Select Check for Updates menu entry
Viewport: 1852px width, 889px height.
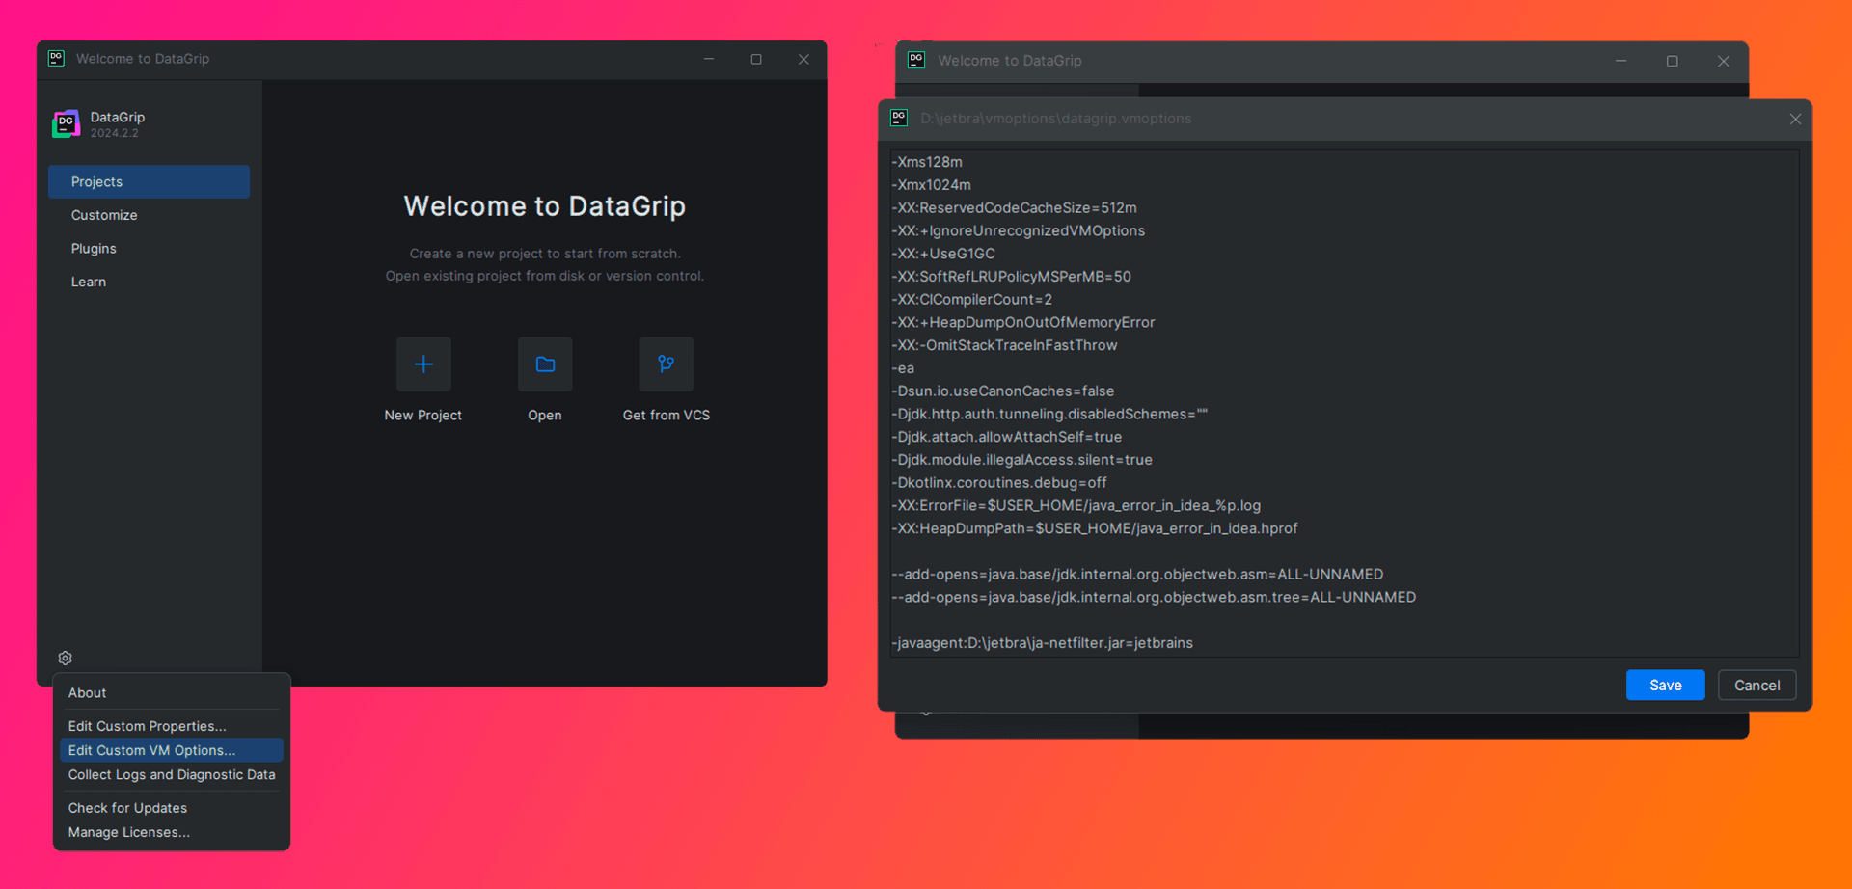click(x=127, y=808)
